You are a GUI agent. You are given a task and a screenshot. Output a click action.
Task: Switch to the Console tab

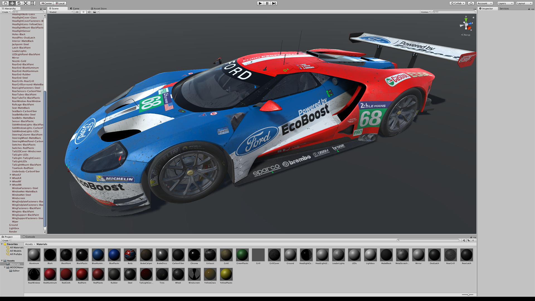point(29,237)
